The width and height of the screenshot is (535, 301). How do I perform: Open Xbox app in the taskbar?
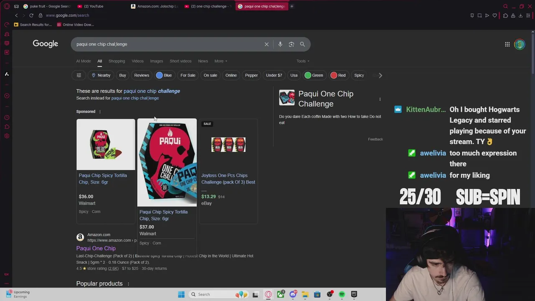pyautogui.click(x=280, y=294)
